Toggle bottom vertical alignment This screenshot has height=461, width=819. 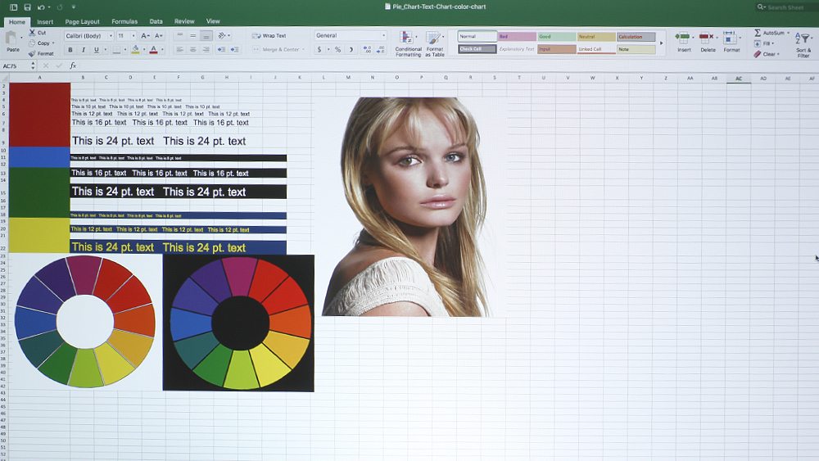[206, 35]
